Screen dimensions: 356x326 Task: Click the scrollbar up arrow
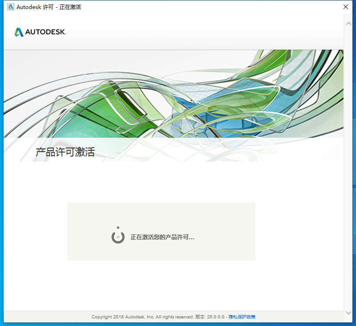click(x=349, y=23)
